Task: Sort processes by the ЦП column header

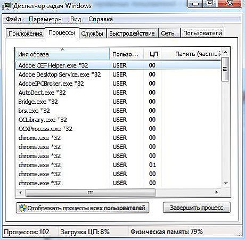Action: (153, 54)
